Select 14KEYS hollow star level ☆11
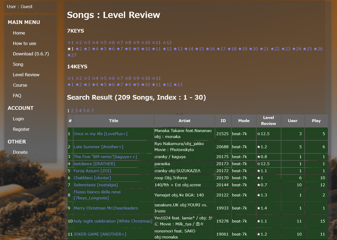Viewport: 337px width, 240px height. [156, 78]
